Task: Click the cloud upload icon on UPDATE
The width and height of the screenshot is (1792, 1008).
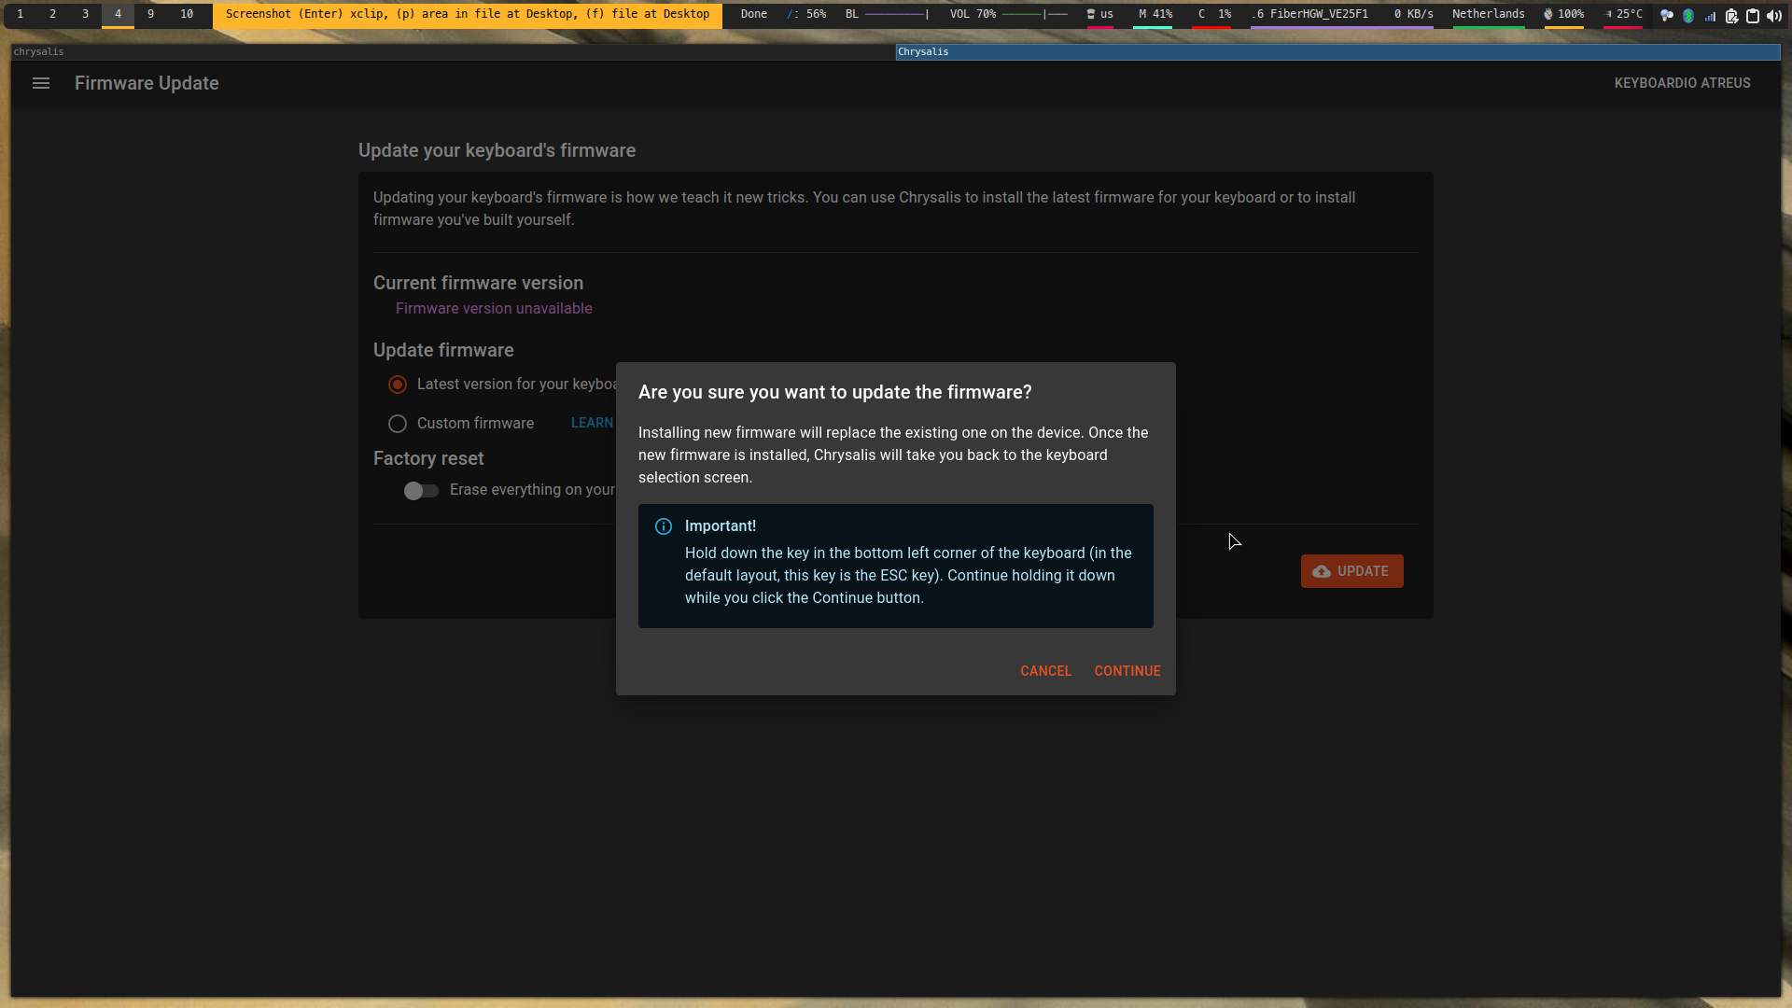Action: [x=1323, y=571]
